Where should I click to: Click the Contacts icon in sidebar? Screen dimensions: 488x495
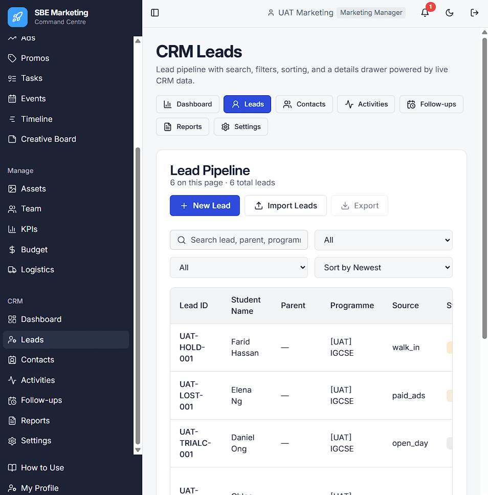(12, 360)
